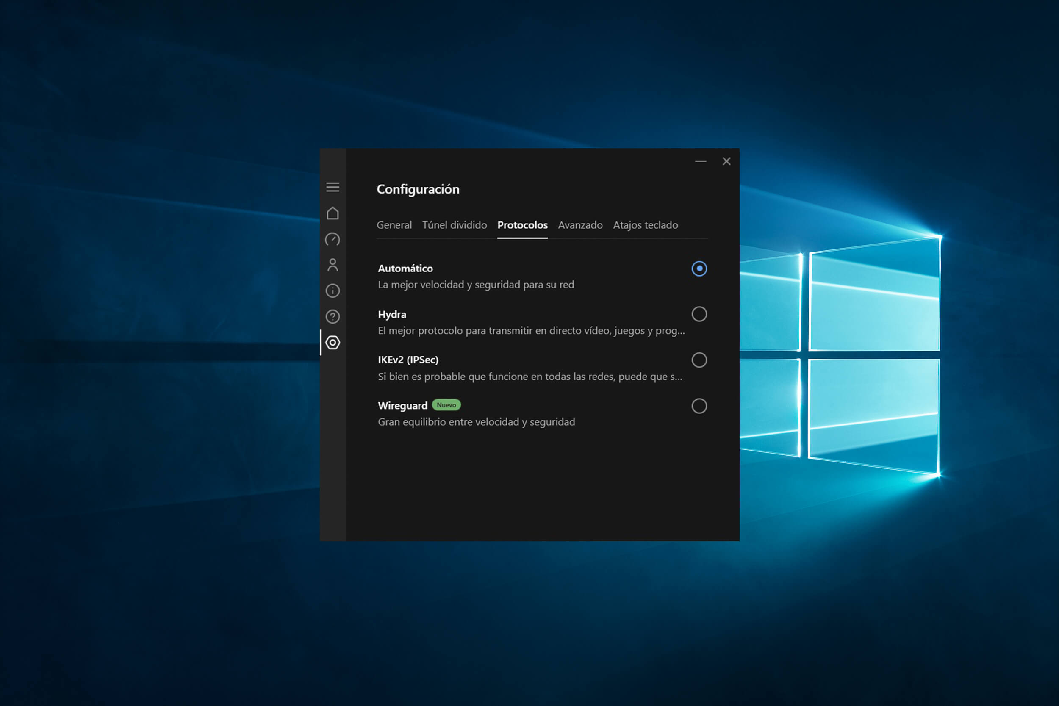This screenshot has width=1059, height=706.
Task: Switch to the Avanzado tab
Action: click(580, 225)
